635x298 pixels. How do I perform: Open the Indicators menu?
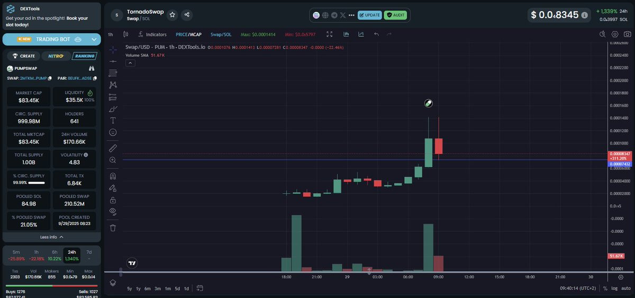point(152,34)
